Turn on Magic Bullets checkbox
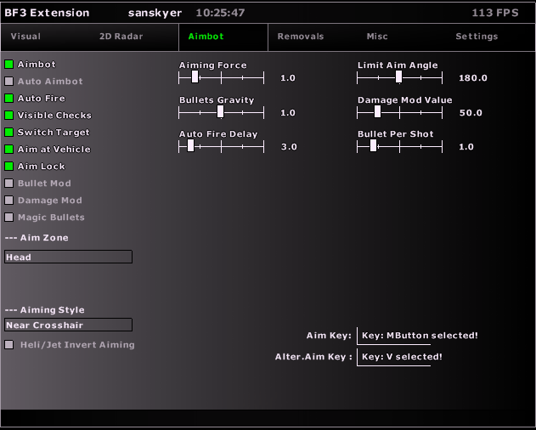The width and height of the screenshot is (536, 430). [8, 218]
